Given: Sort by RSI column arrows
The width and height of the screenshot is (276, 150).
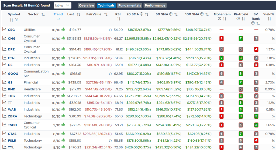Looking at the screenshot, I should click(x=119, y=19).
